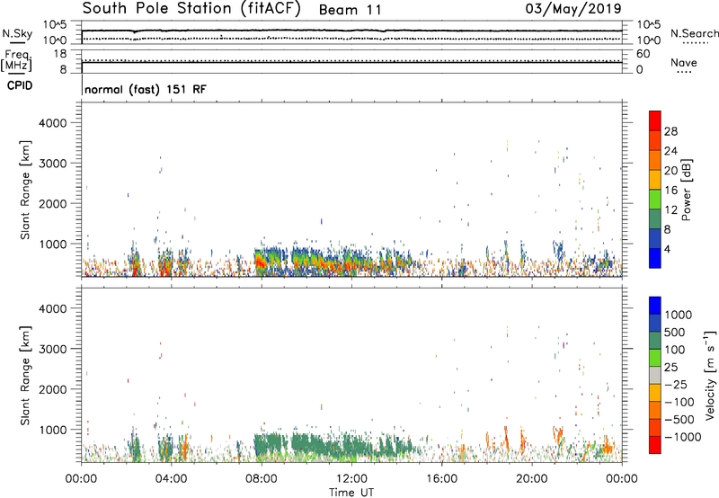Click the 'South Pole Station (fitACF)' title
This screenshot has width=719, height=498.
(x=191, y=9)
